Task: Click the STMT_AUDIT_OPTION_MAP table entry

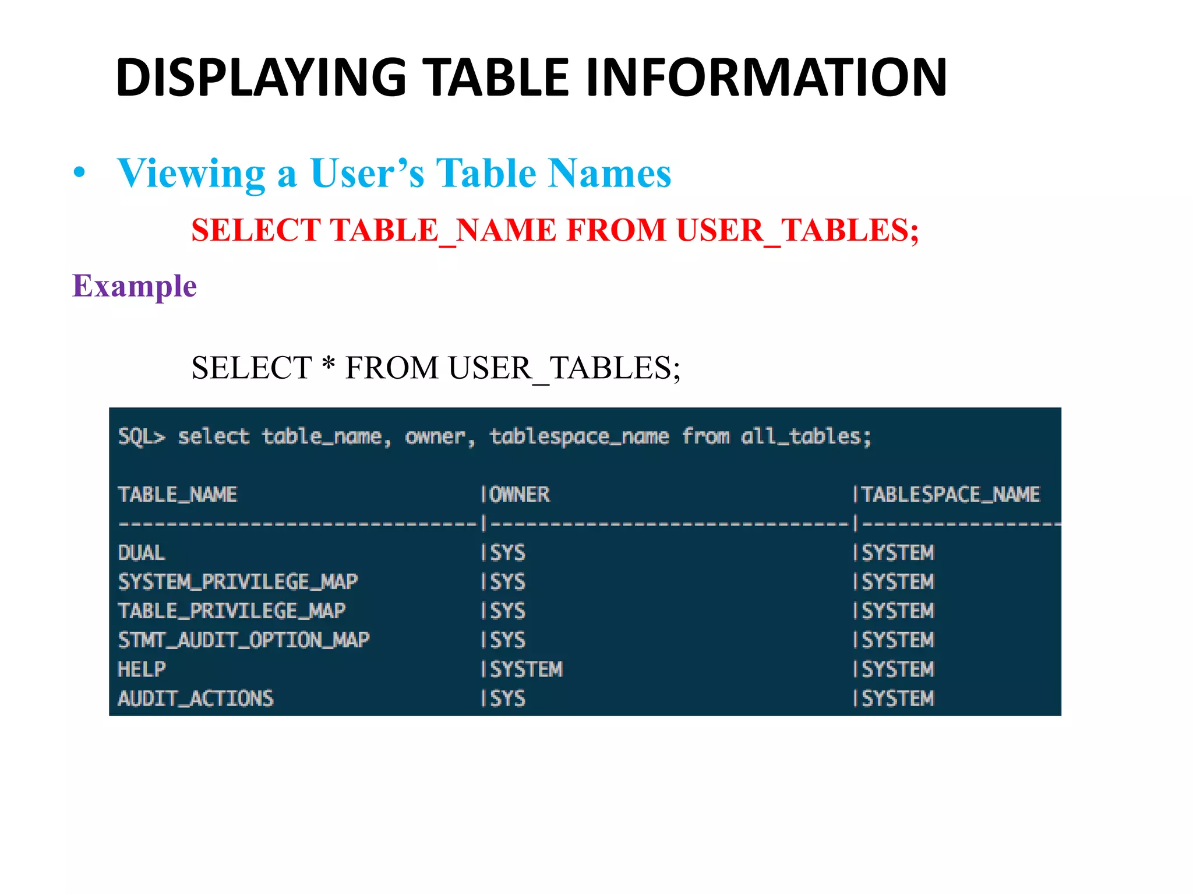Action: point(243,640)
